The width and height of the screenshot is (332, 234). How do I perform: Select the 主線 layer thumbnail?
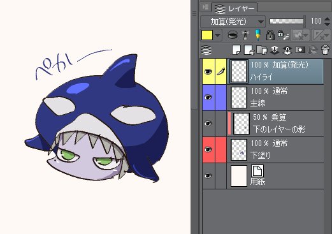point(239,98)
